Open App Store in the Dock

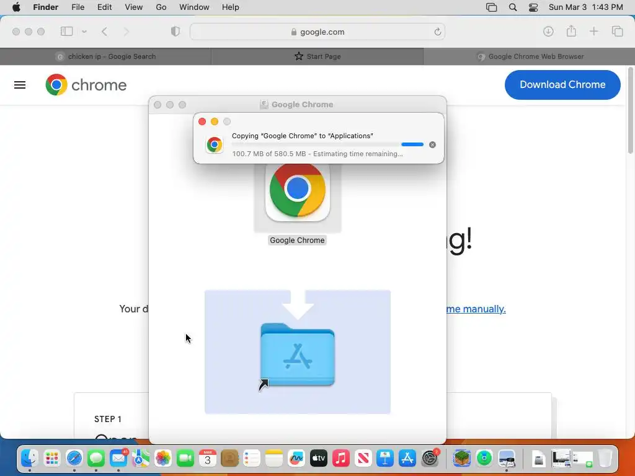(407, 458)
